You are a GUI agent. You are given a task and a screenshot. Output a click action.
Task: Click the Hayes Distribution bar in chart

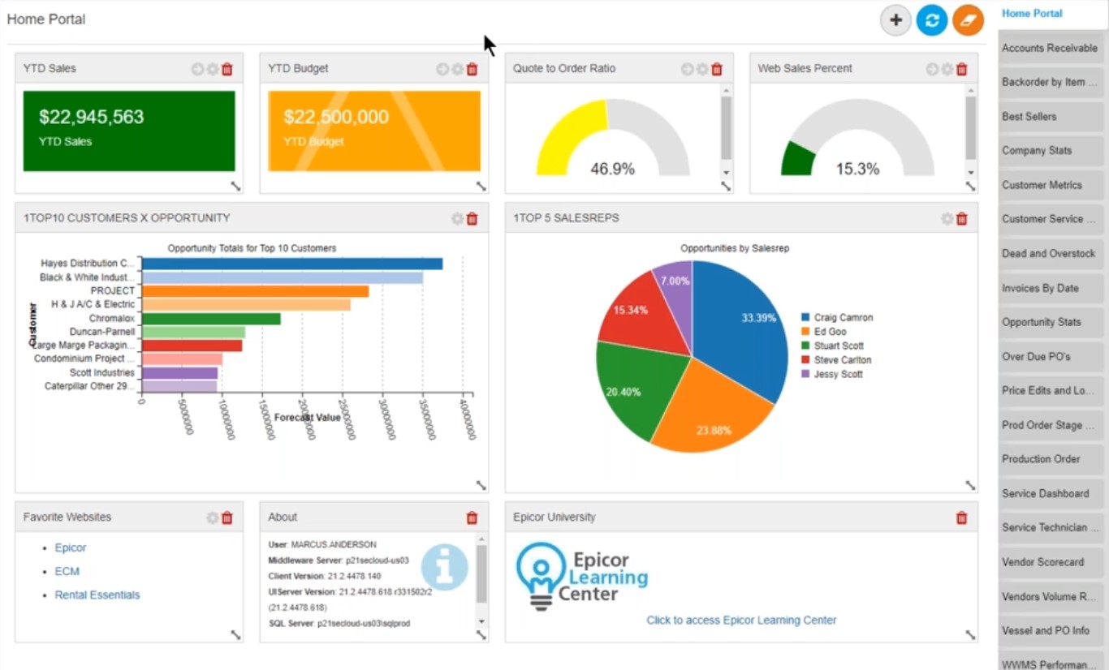[x=292, y=264]
